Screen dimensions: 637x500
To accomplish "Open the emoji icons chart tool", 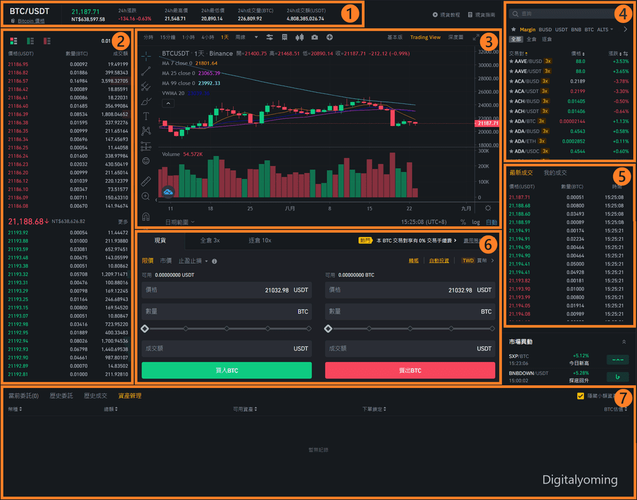I will (x=146, y=161).
